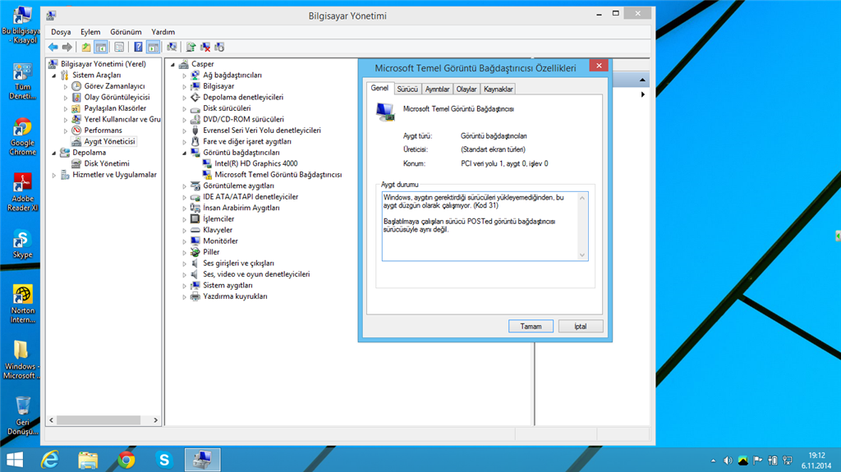Collapse the actions pane header arrow

642,80
